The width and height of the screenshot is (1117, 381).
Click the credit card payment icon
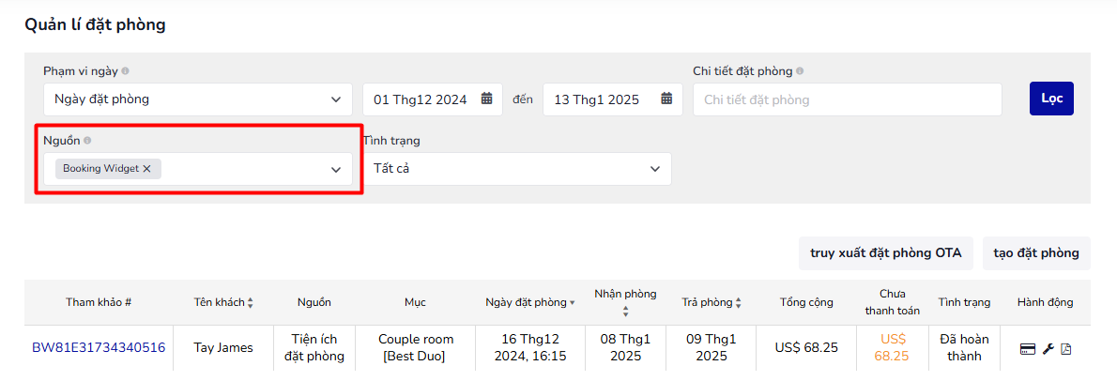tap(1028, 349)
